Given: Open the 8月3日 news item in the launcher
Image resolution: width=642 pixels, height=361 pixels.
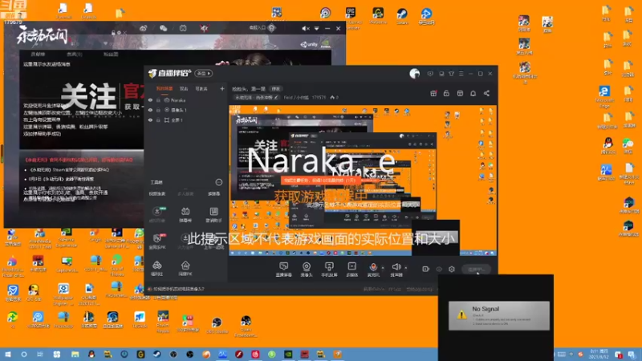Looking at the screenshot, I should tap(62, 179).
